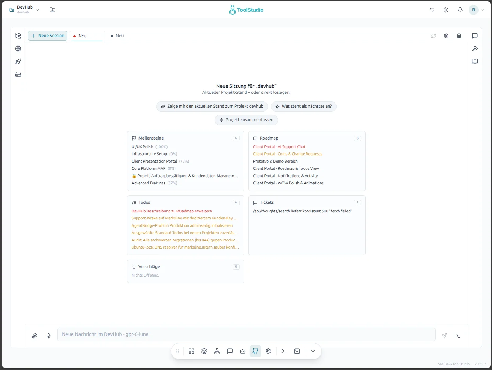This screenshot has height=370, width=492.
Task: Open the rocket icon in left sidebar
Action: (x=18, y=61)
